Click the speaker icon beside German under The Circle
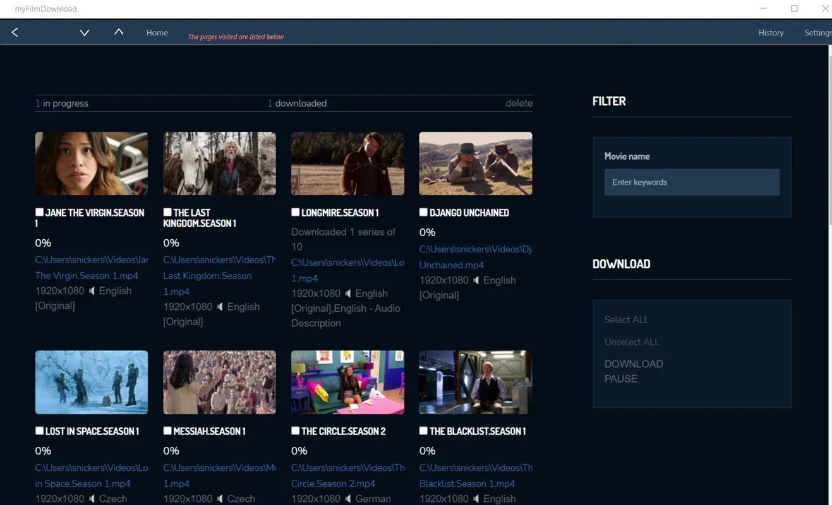This screenshot has width=832, height=505. point(348,499)
